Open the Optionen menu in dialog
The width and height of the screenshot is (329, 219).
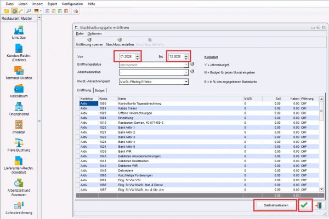click(x=94, y=33)
